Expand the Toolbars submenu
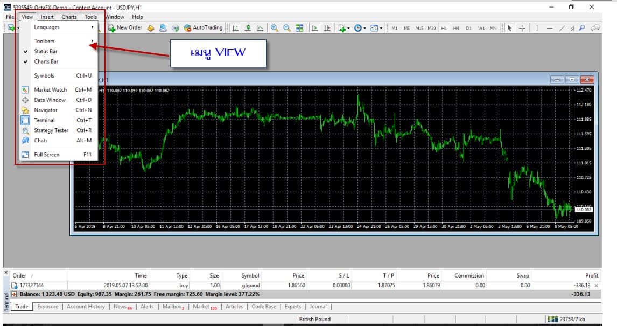The height and width of the screenshot is (326, 617). tap(44, 41)
